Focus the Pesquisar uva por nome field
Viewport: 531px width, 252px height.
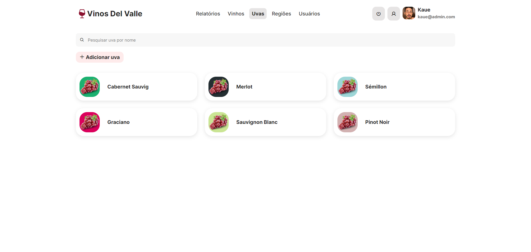265,40
